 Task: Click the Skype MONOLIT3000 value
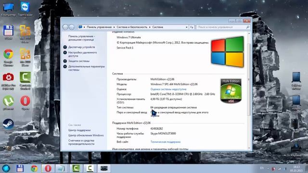(163, 134)
